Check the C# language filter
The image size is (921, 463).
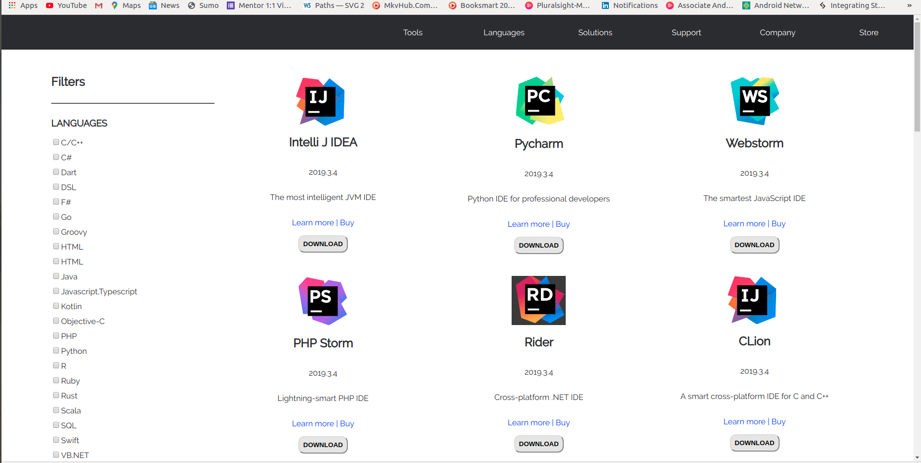56,157
